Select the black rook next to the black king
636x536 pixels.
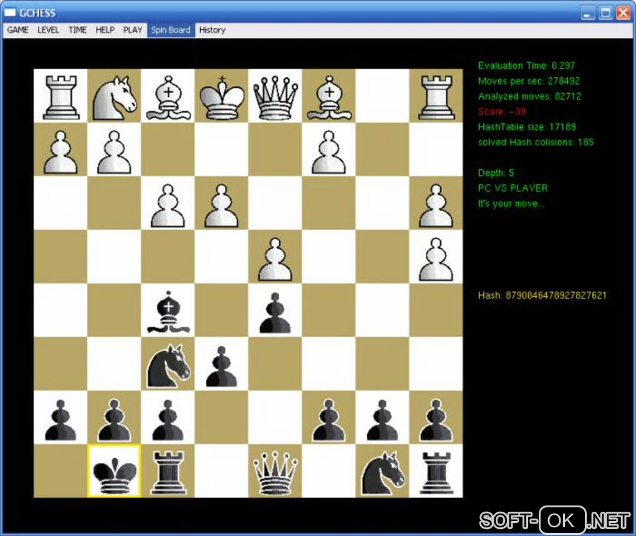(168, 472)
